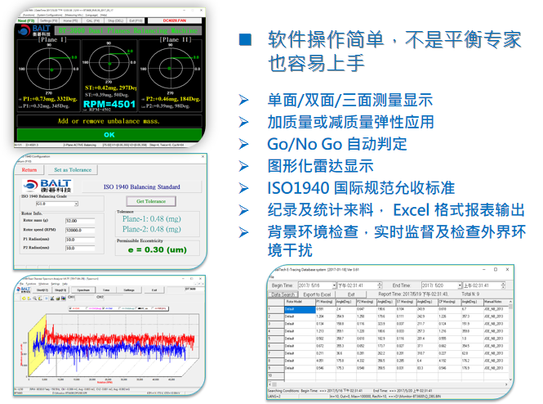Toggle the magenta CH1 average legend checkbox

coord(87,308)
